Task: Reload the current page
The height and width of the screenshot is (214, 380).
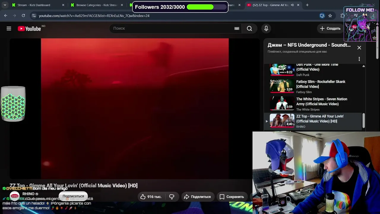Action: [23, 15]
